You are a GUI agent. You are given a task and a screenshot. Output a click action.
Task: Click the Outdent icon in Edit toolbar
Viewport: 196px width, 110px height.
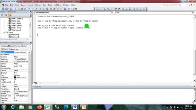click(119, 9)
